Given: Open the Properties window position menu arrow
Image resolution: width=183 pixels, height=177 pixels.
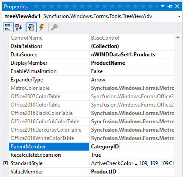Looking at the screenshot, I should 163,6.
